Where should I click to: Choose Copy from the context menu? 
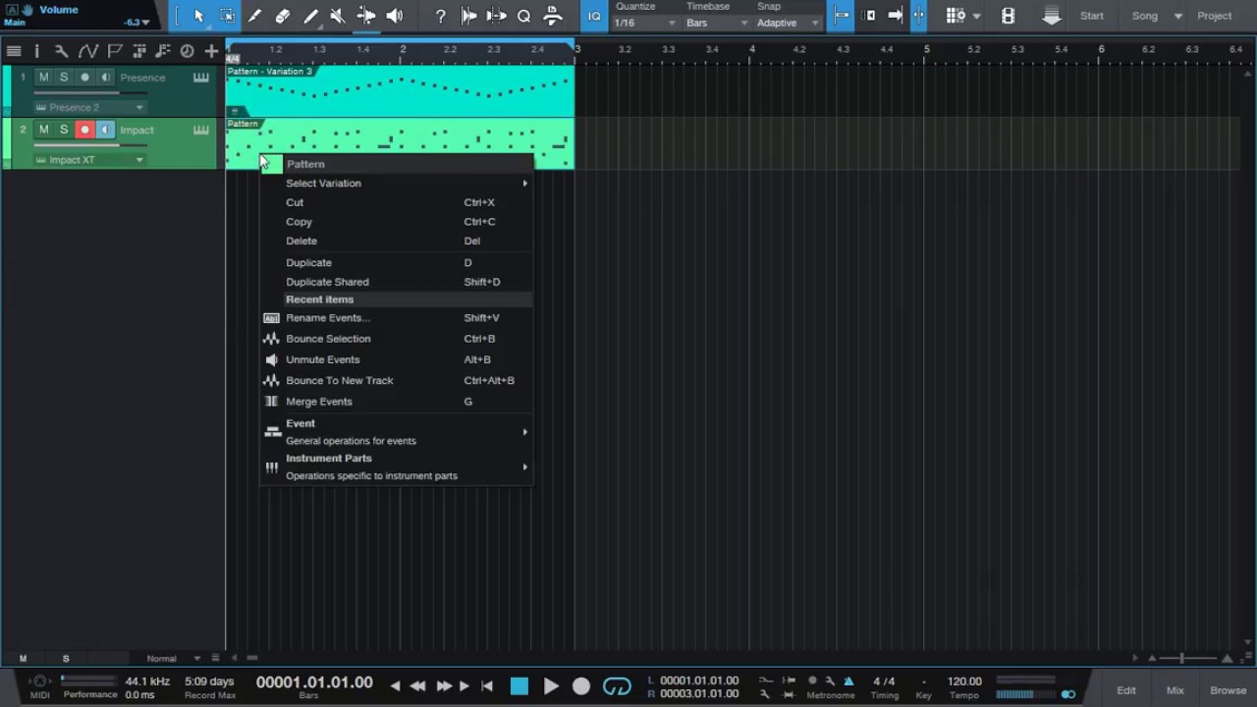pyautogui.click(x=397, y=222)
